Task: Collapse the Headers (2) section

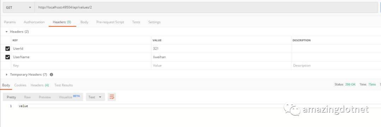Action: [x=17, y=32]
